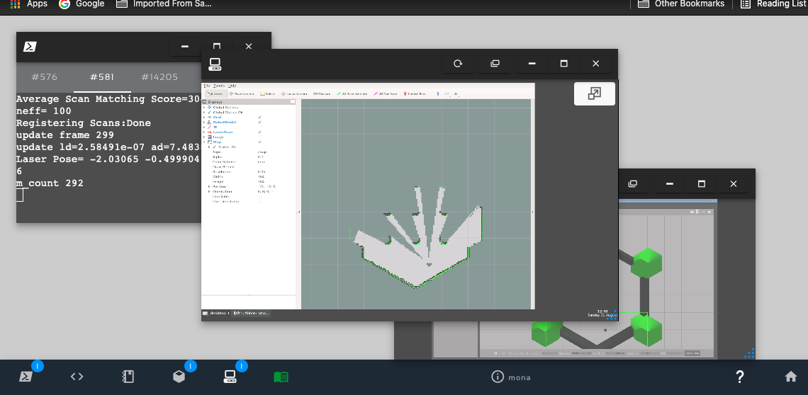Uncheck the LaserScan display checkbox
This screenshot has width=808, height=395.
coord(259,132)
